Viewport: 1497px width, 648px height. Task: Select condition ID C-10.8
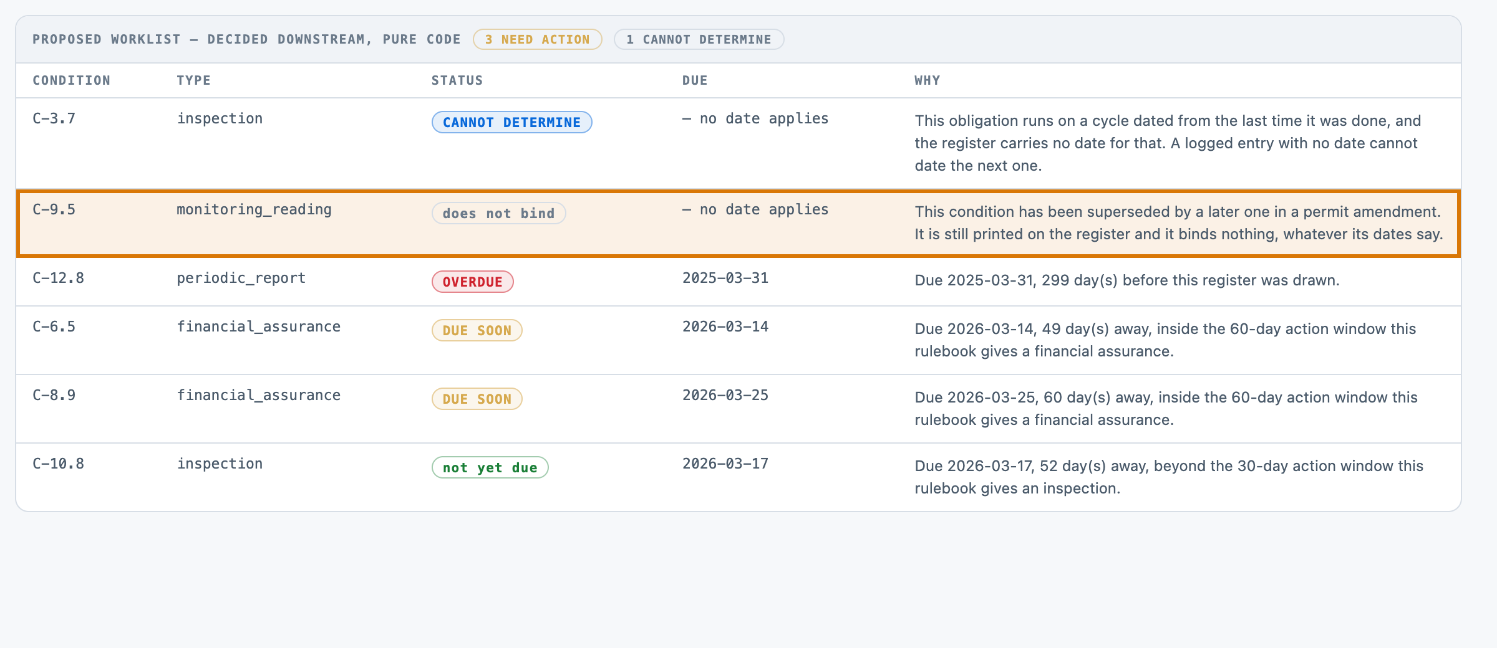[x=58, y=464]
